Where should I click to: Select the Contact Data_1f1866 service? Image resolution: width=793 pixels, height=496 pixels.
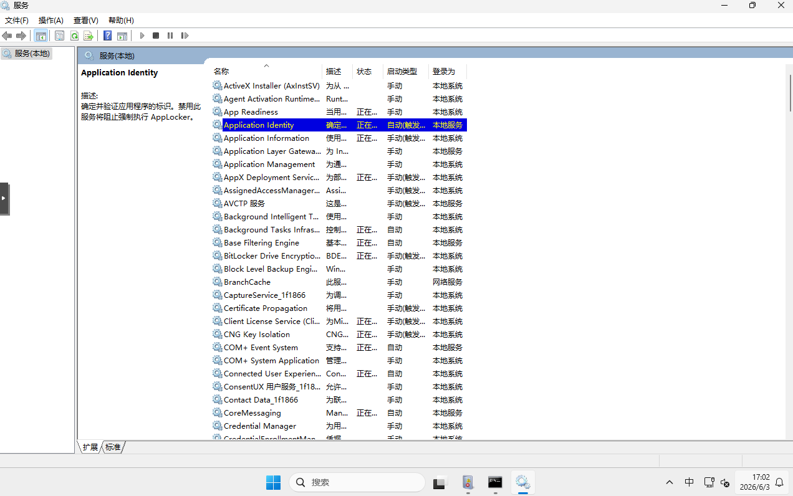click(339, 399)
